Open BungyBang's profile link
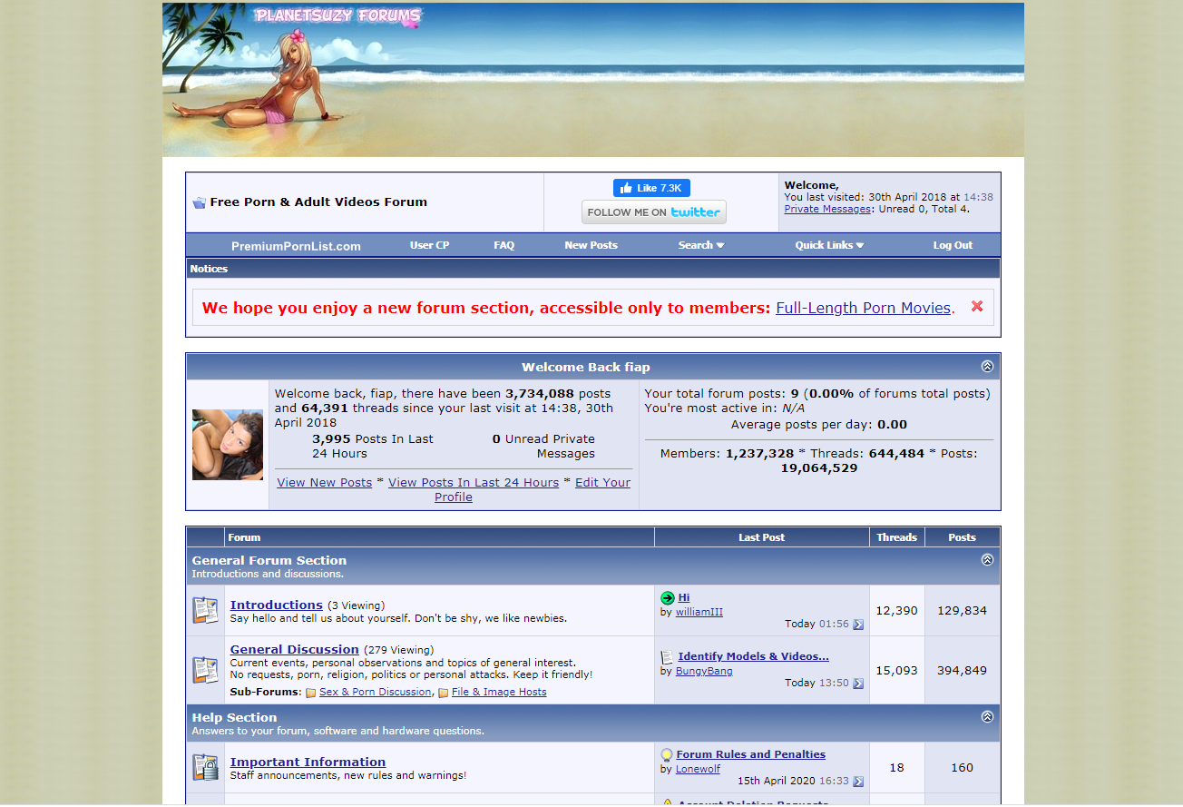The height and width of the screenshot is (807, 1183). [704, 671]
